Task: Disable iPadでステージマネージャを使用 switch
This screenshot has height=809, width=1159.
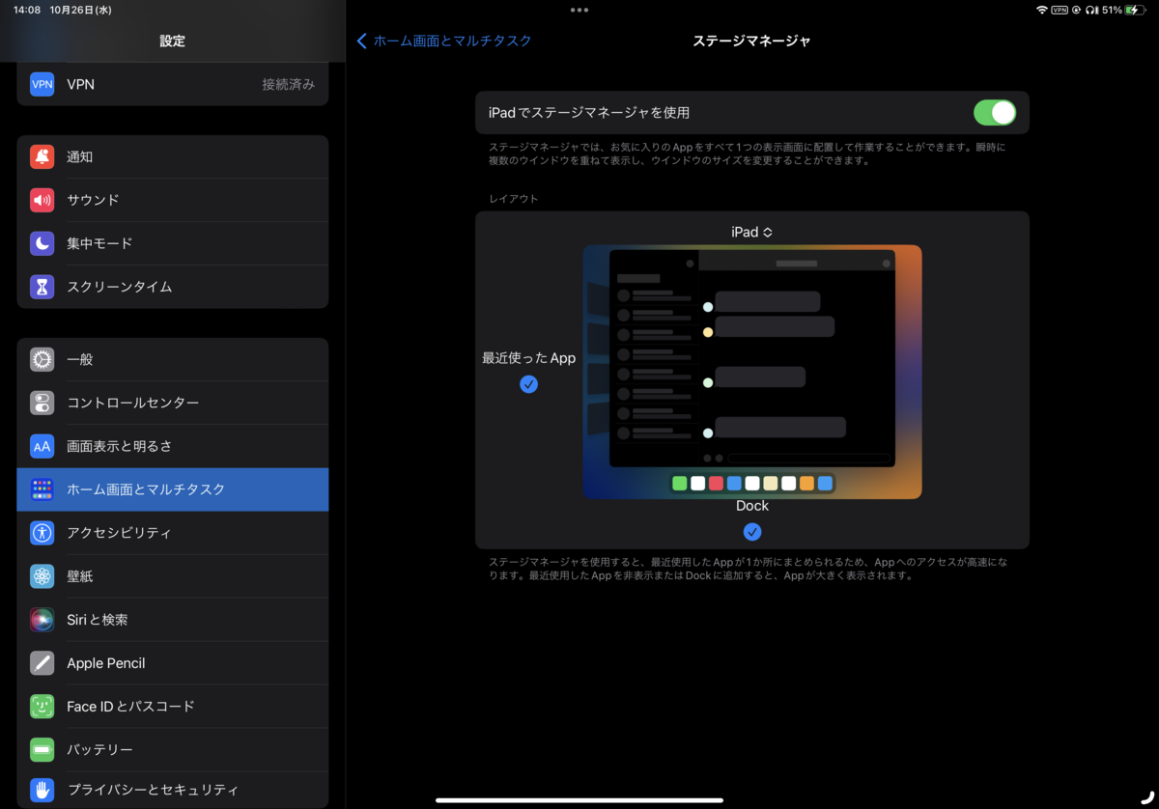Action: pos(994,113)
